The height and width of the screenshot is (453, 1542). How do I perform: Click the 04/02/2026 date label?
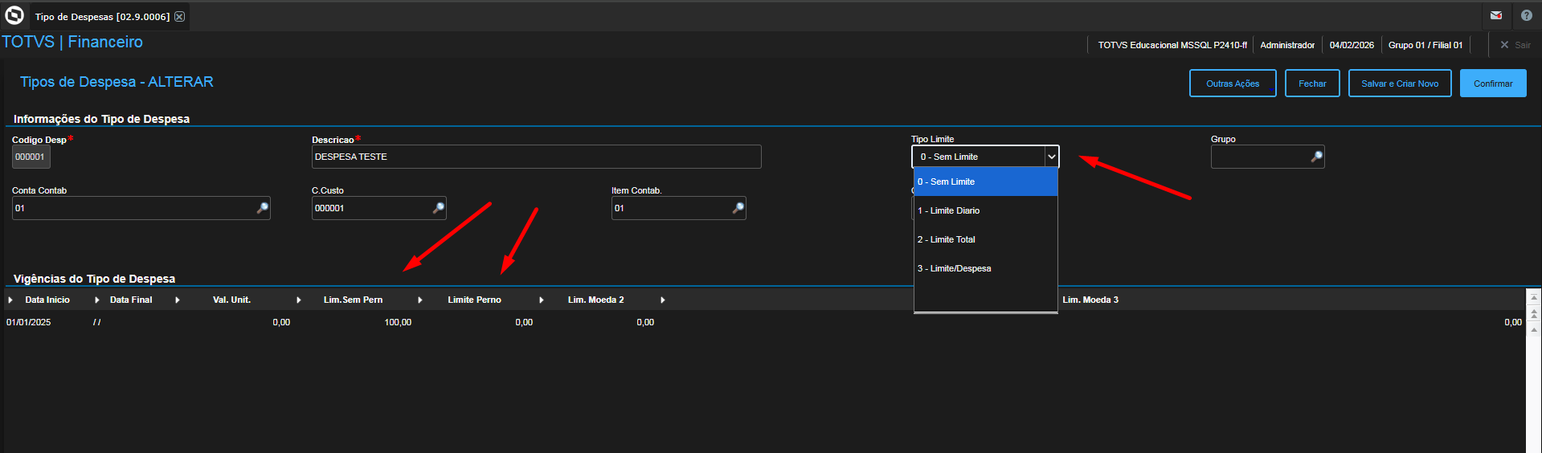tap(1352, 45)
